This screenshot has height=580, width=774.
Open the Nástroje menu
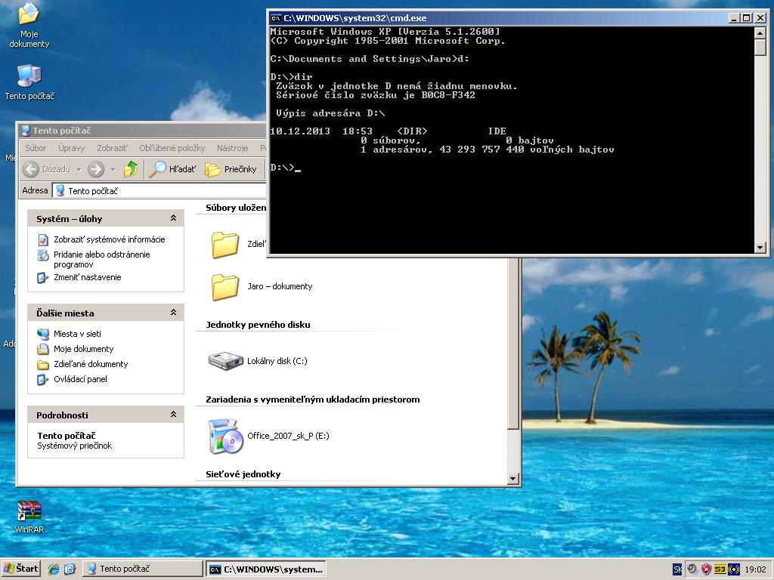click(232, 148)
